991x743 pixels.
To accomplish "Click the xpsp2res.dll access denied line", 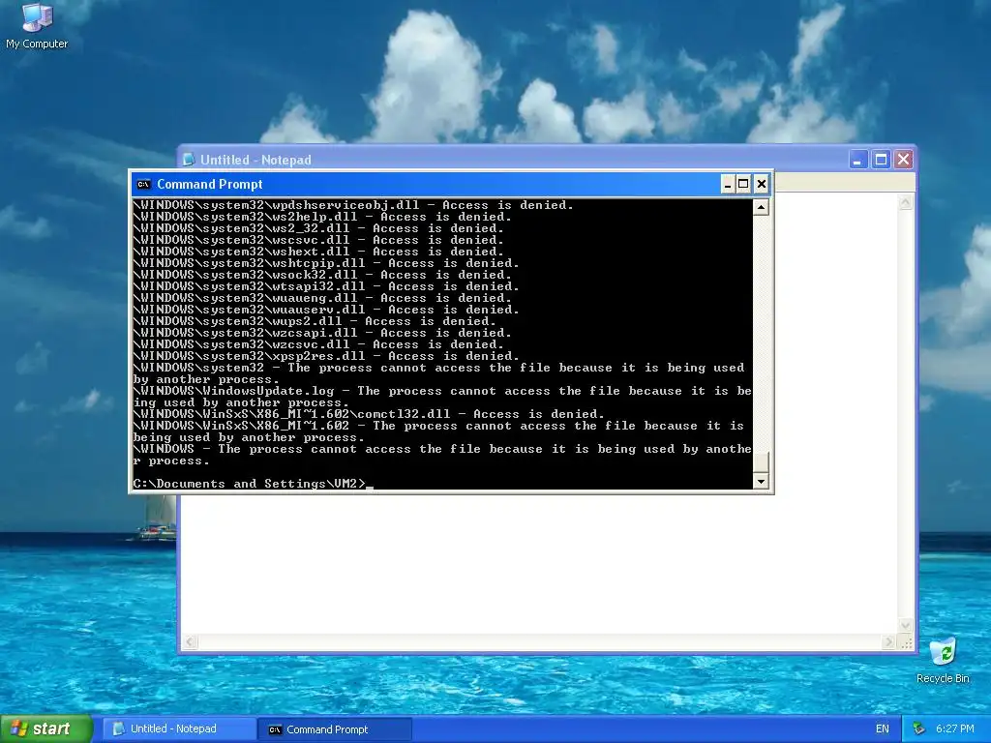I will click(x=327, y=356).
